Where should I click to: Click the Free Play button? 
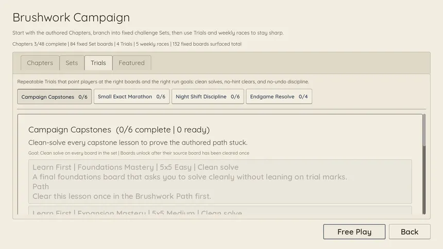point(354,232)
